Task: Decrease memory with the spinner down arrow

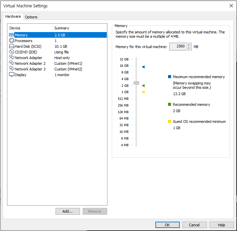Action: pos(188,48)
